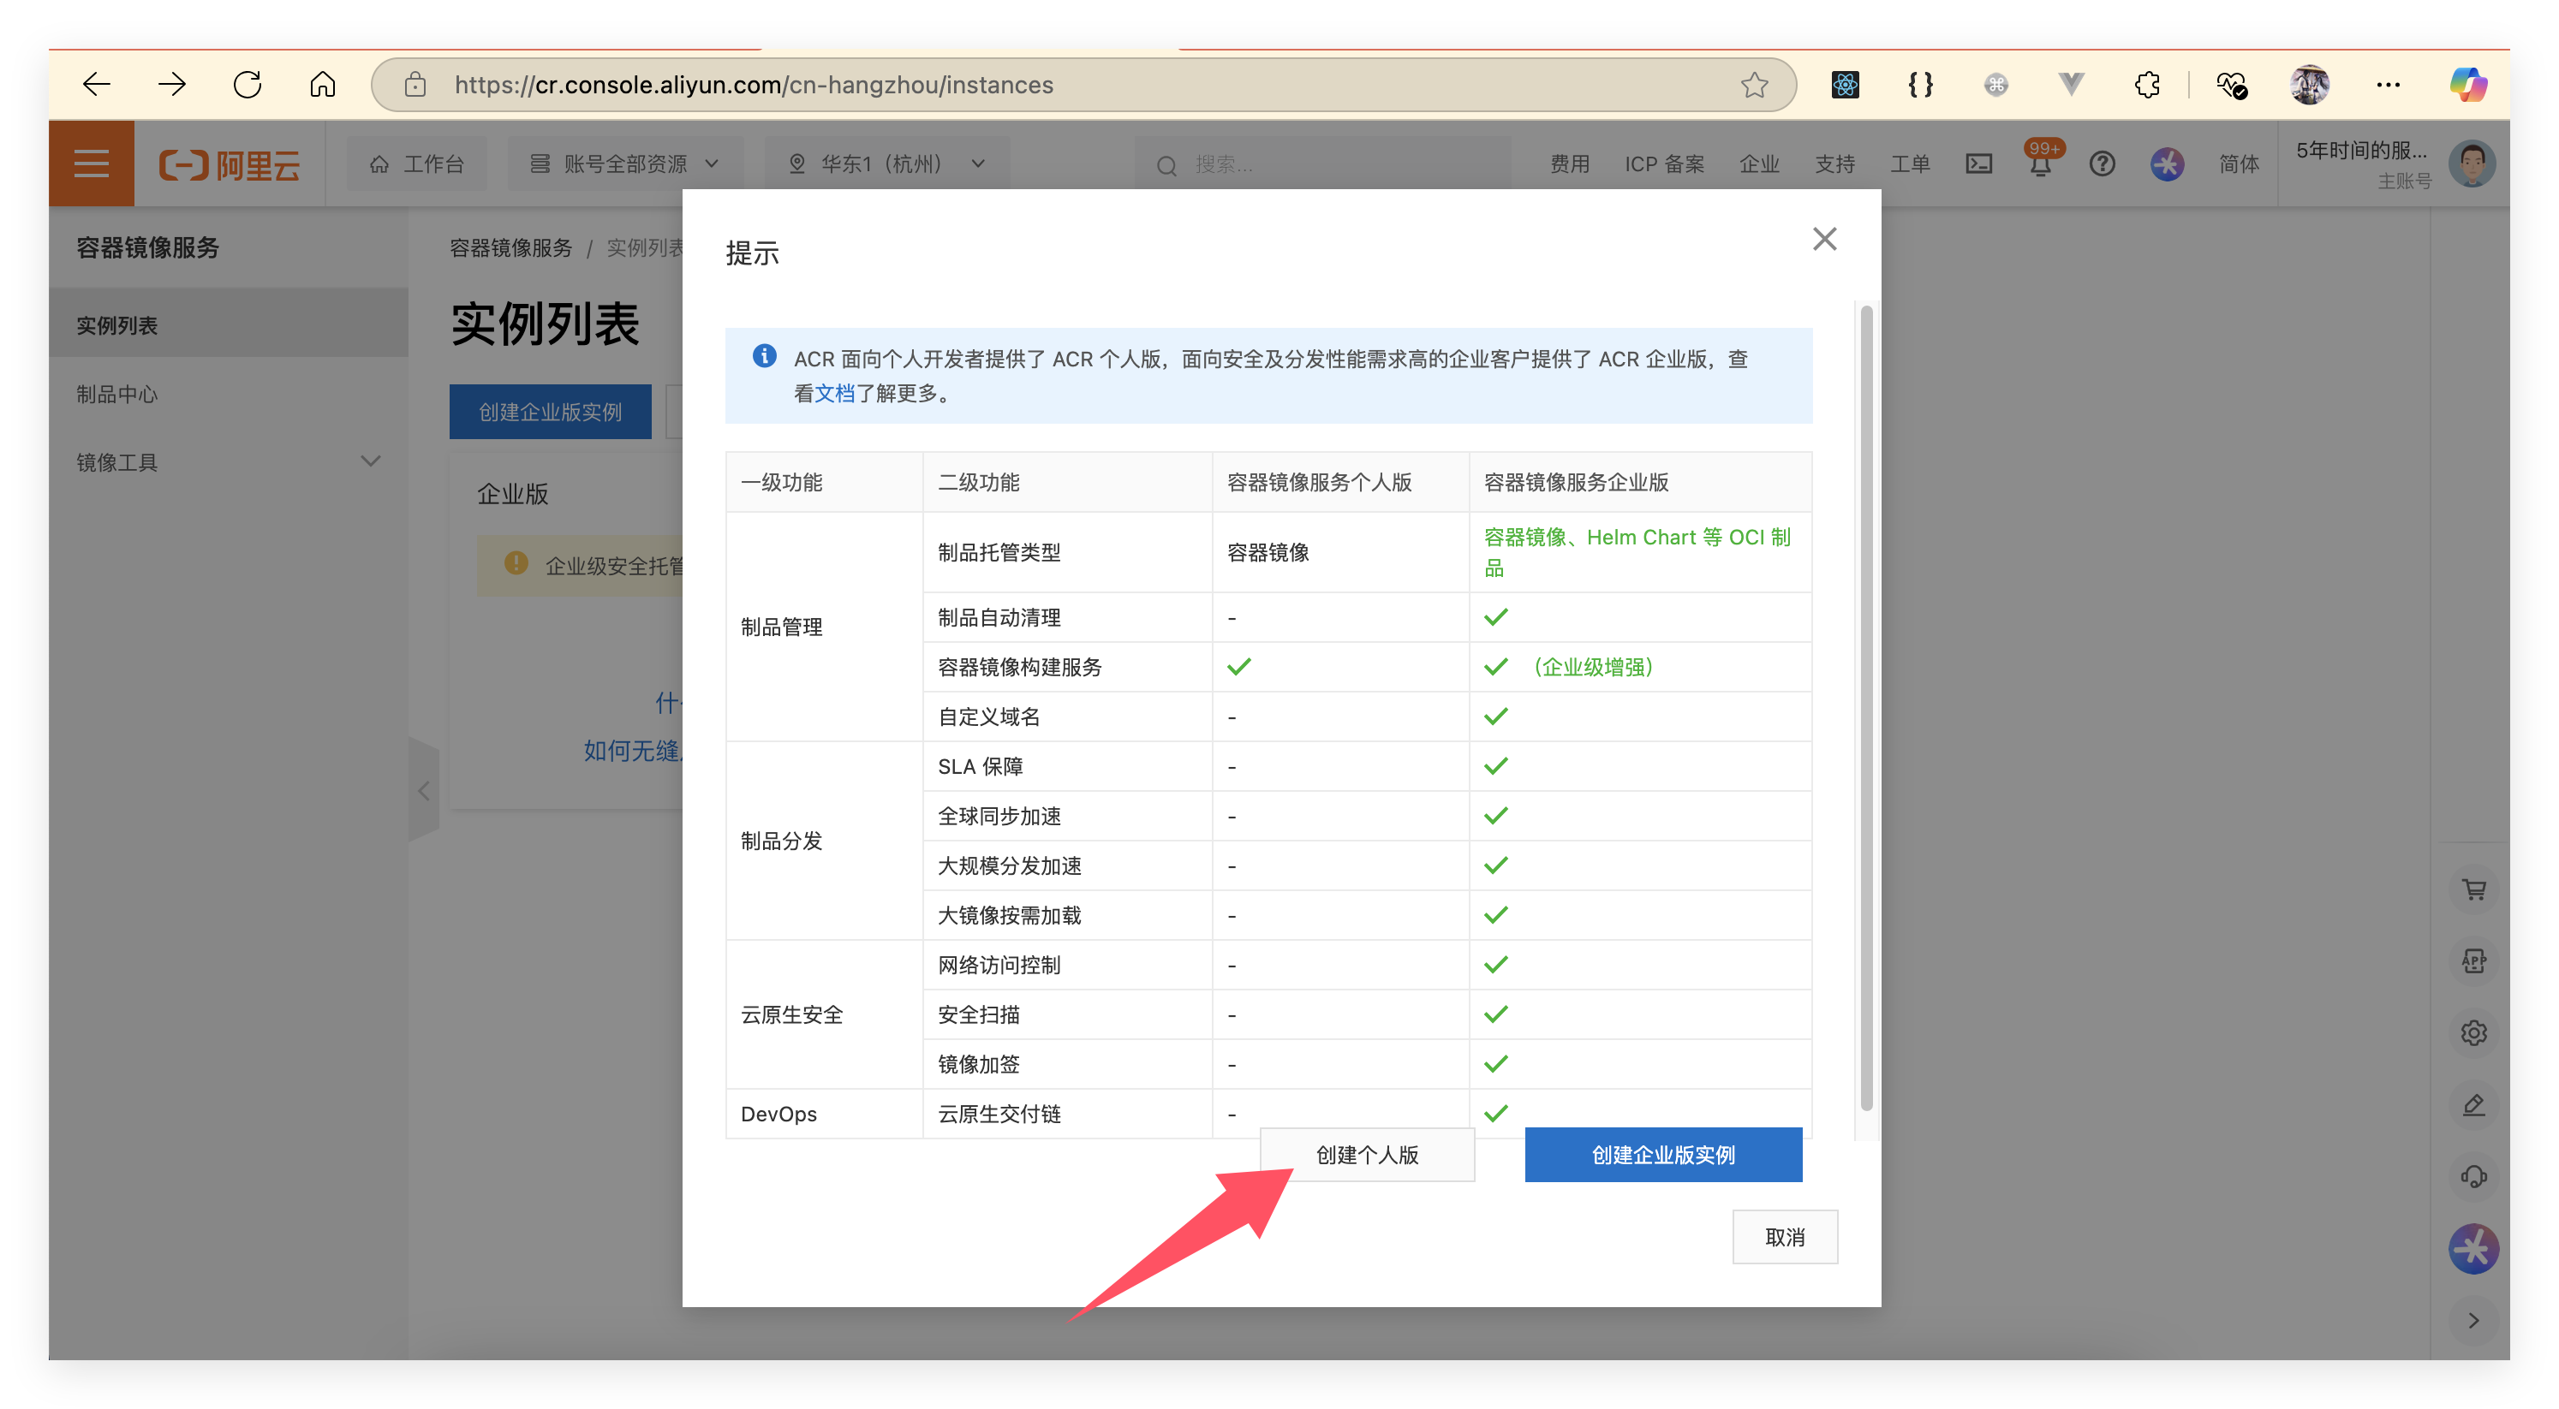This screenshot has height=1409, width=2559.
Task: Open the 华东1（杭州）region dropdown
Action: 886,163
